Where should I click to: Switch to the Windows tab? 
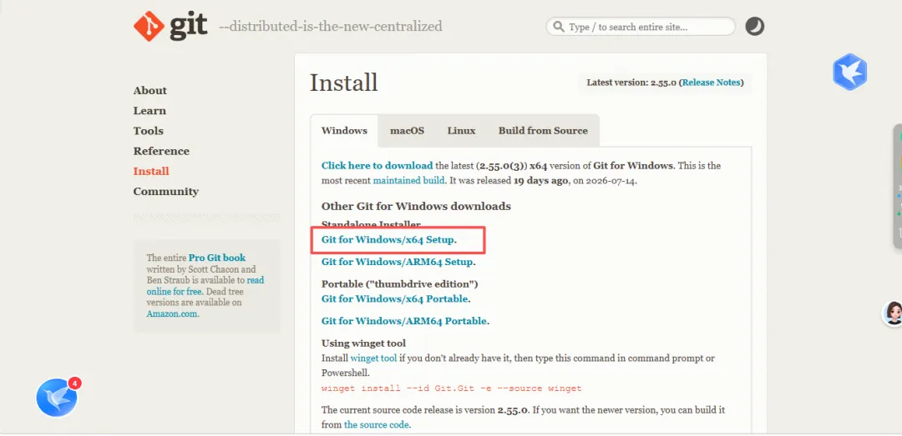pyautogui.click(x=344, y=130)
